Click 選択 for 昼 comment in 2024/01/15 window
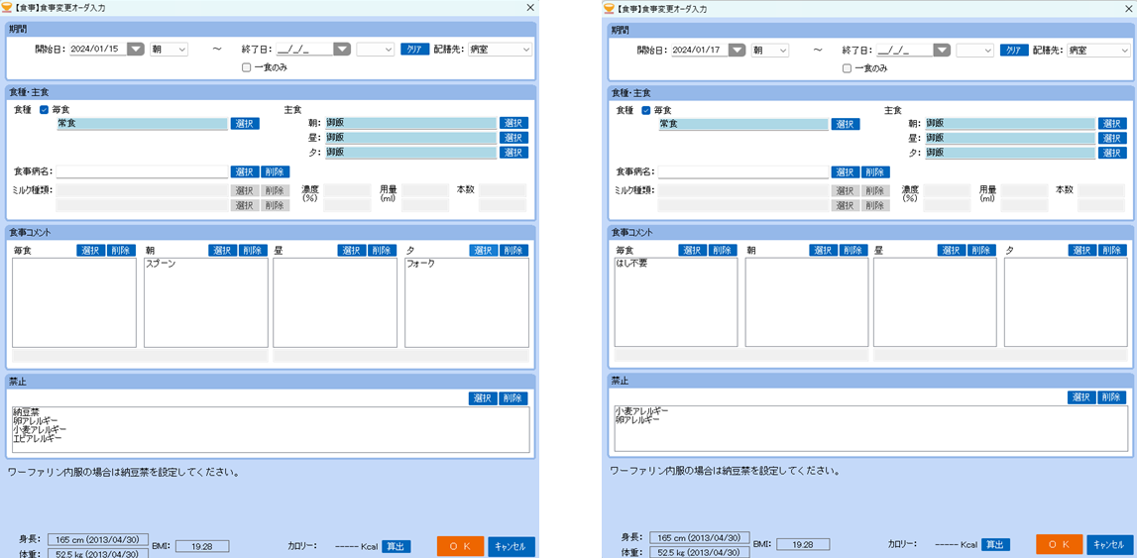This screenshot has width=1137, height=558. pos(352,250)
